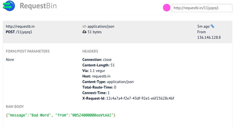Viewport: 236px width, 127px height.
Task: Click the FORM/POST PARAMETERS heading
Action: point(28,51)
